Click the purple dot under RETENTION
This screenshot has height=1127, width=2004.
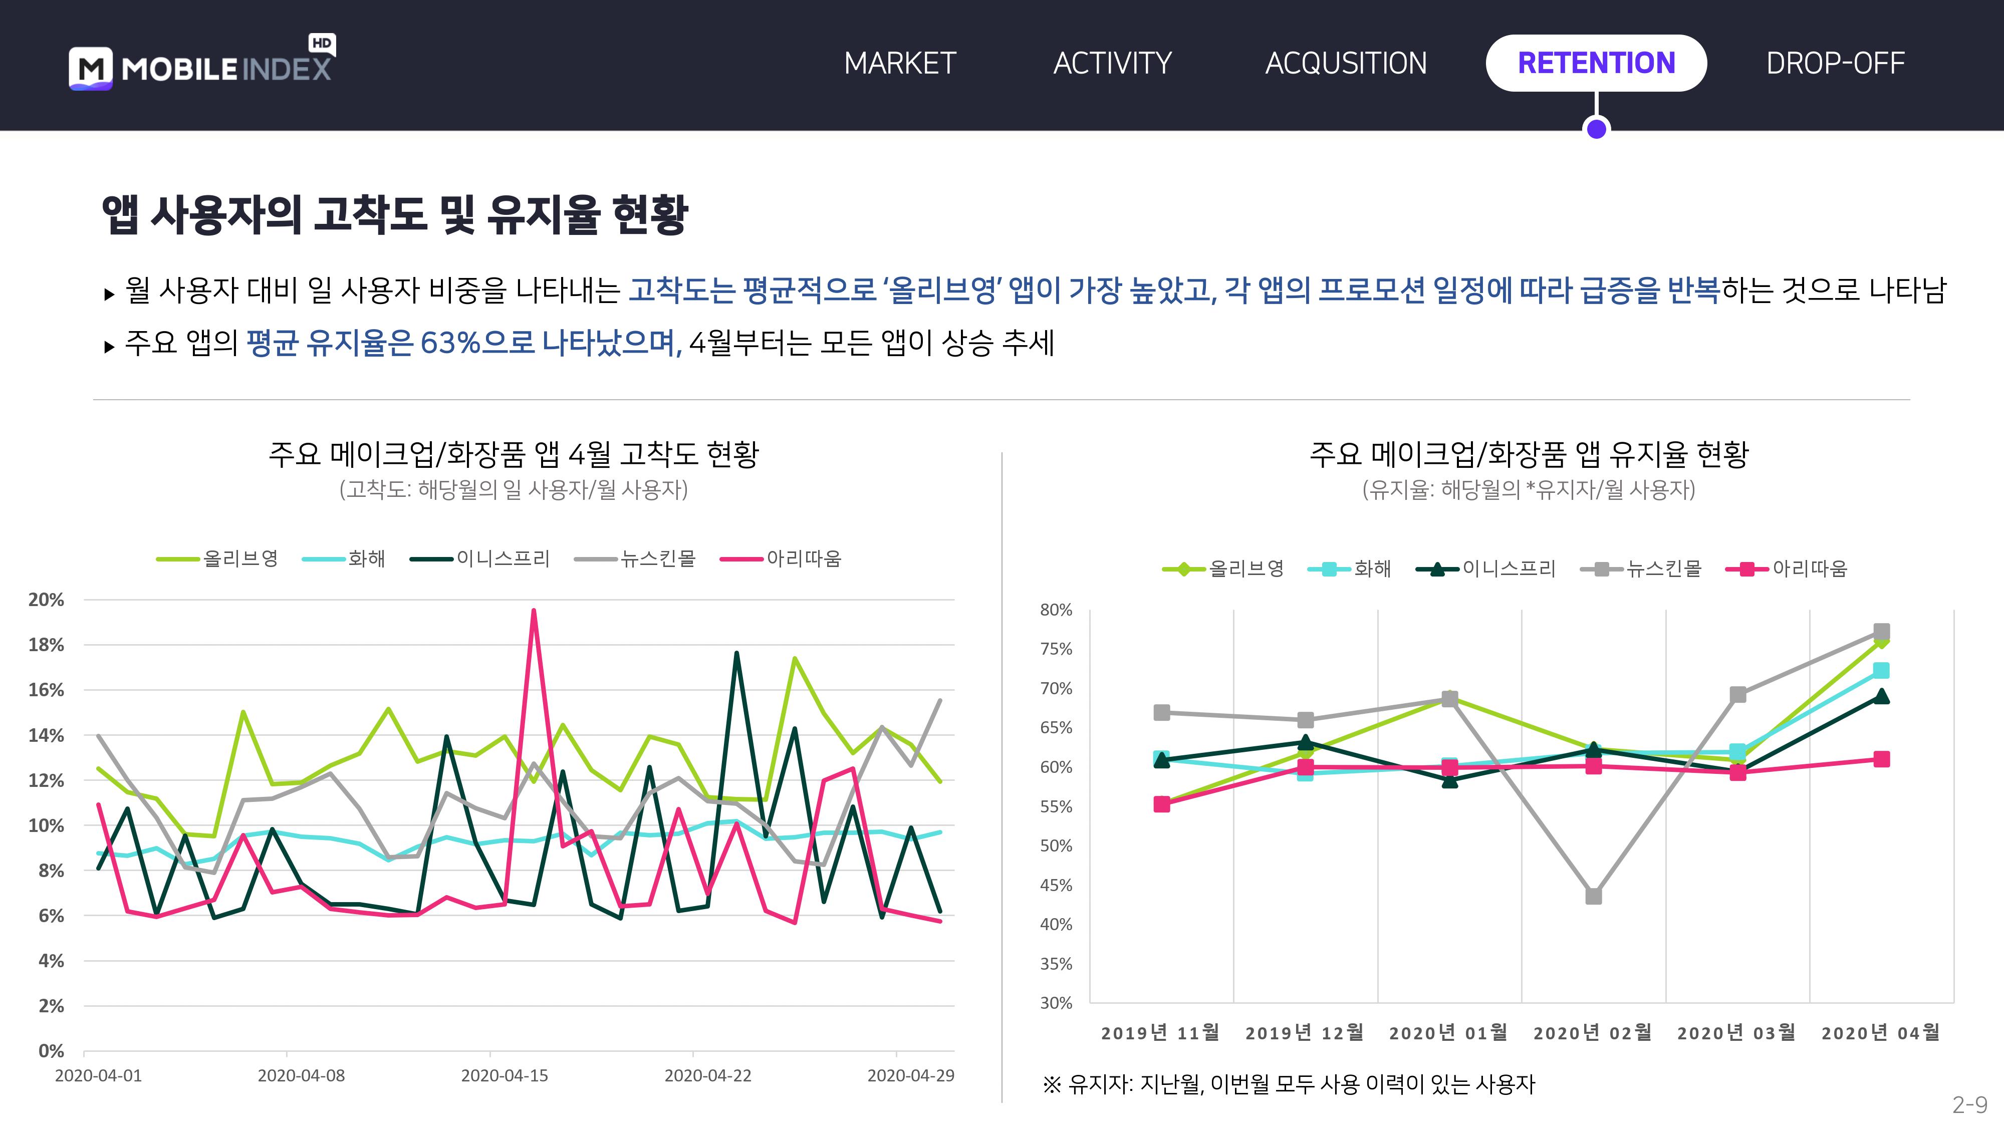pos(1596,128)
